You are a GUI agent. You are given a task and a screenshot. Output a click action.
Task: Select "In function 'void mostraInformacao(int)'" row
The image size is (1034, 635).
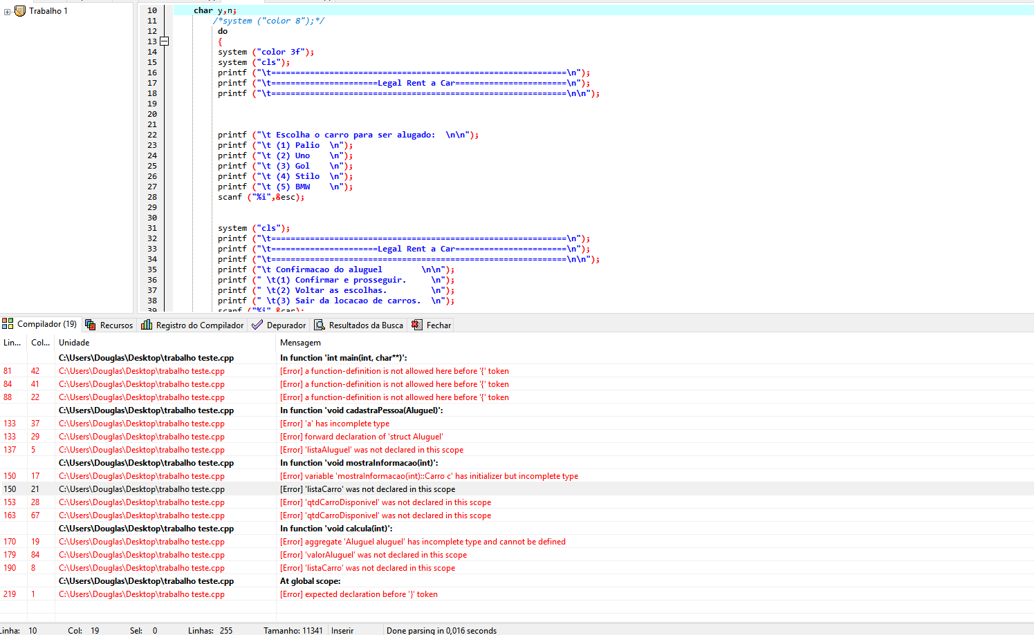[517, 463]
